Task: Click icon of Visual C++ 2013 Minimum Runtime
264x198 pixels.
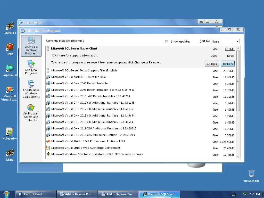Action: point(48,122)
